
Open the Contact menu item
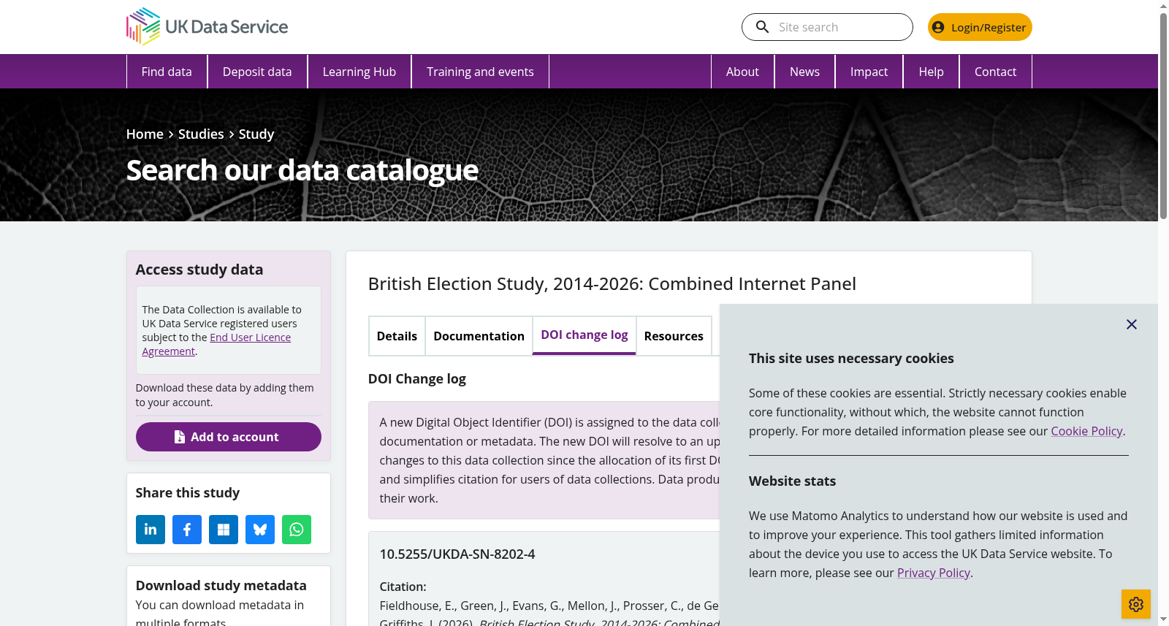[995, 72]
